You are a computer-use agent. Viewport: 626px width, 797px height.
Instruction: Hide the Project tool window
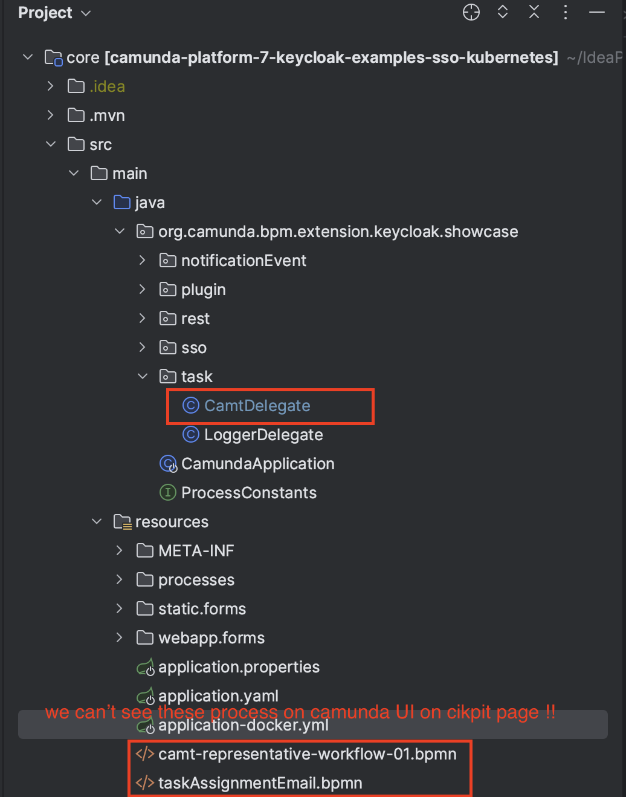[597, 12]
